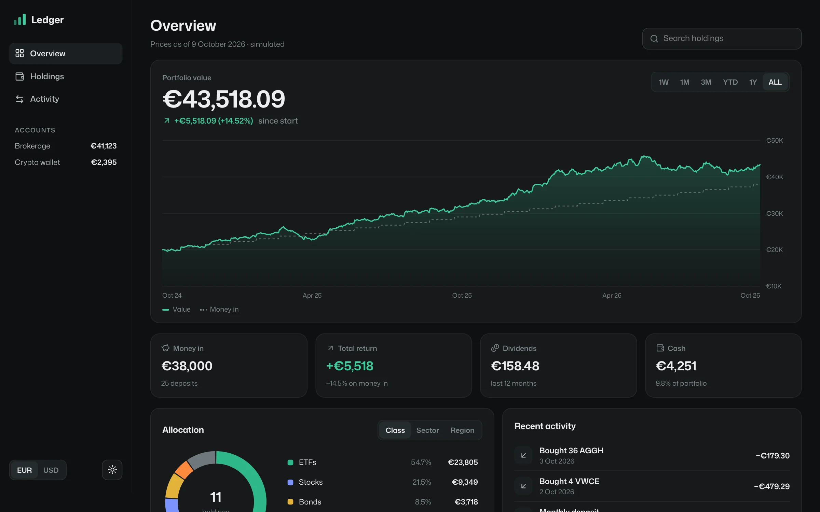Open the Bought 36 AGGH activity entry
Screen dimensions: 820x512
point(652,455)
